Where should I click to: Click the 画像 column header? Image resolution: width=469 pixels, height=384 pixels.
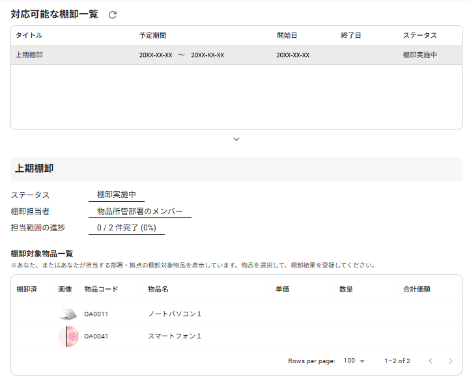[65, 289]
